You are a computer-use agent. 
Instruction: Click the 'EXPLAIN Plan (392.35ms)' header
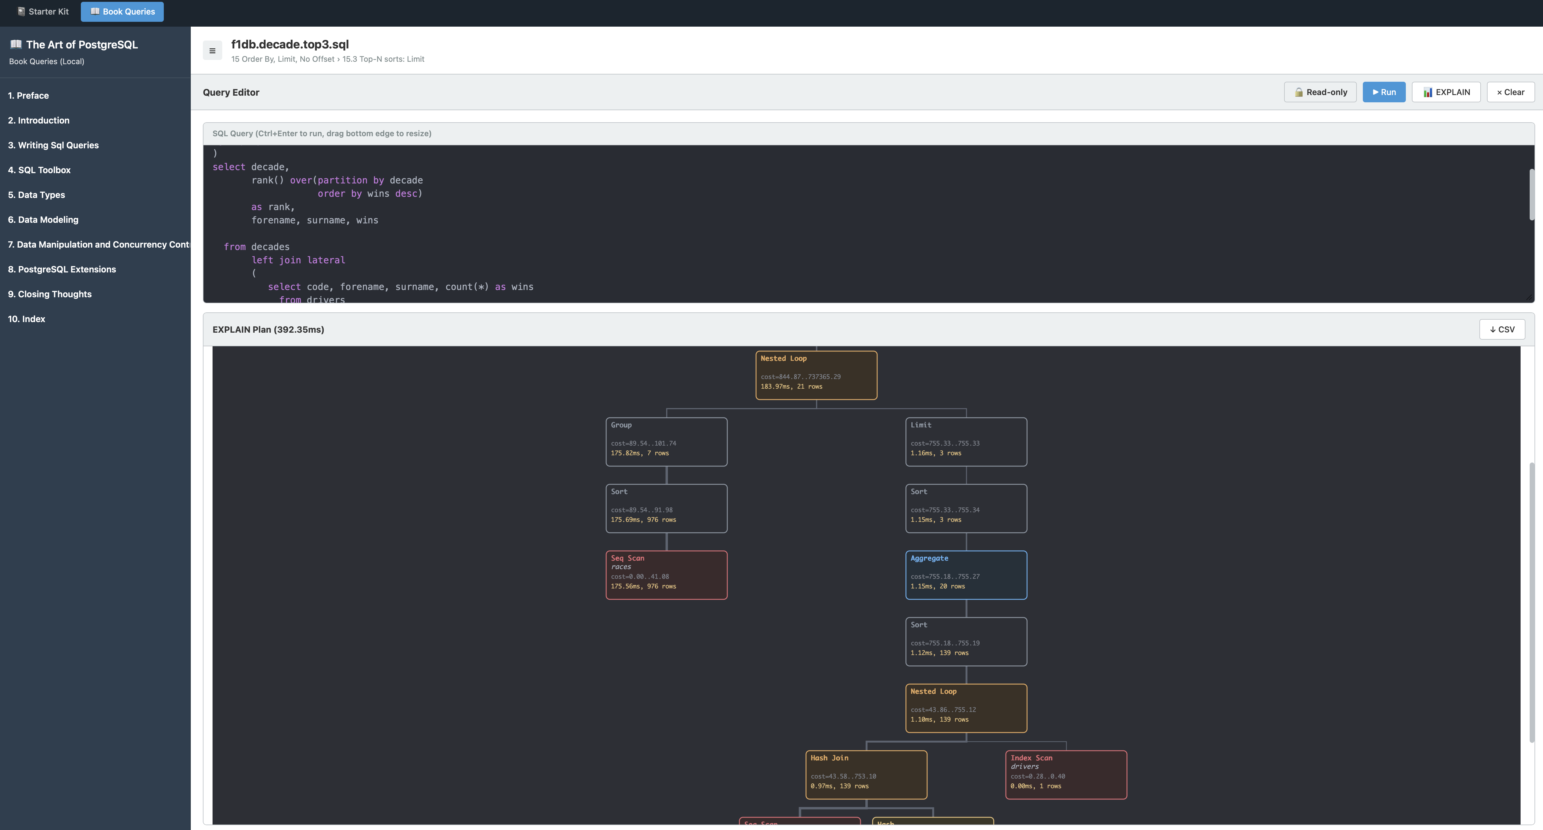pyautogui.click(x=268, y=329)
